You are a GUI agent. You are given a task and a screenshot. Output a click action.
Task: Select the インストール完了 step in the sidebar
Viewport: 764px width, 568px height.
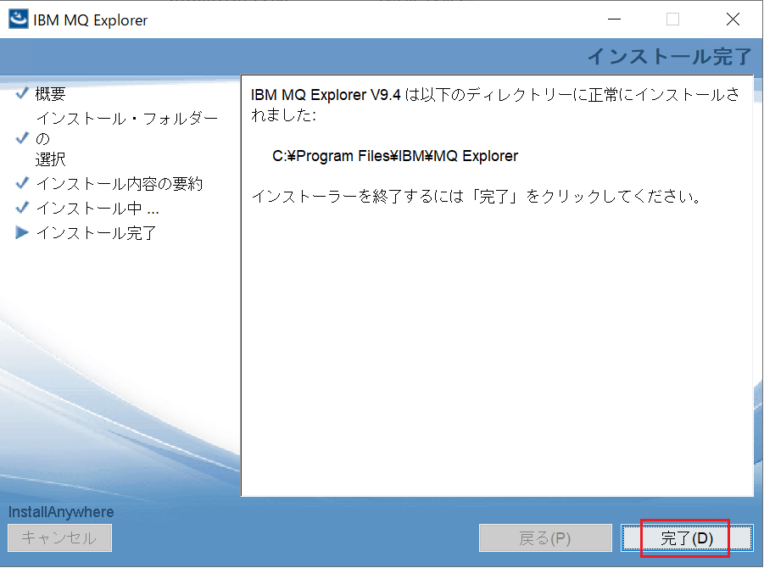96,233
